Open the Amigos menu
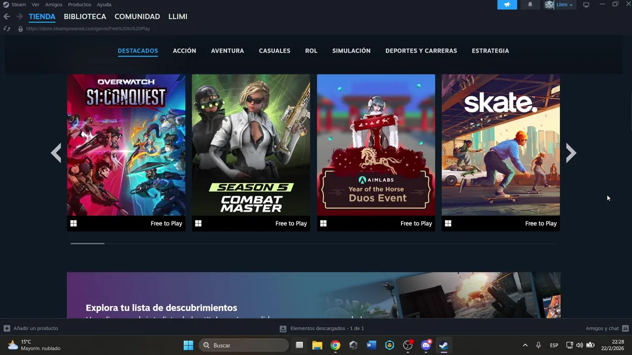Image resolution: width=632 pixels, height=355 pixels. [x=54, y=4]
